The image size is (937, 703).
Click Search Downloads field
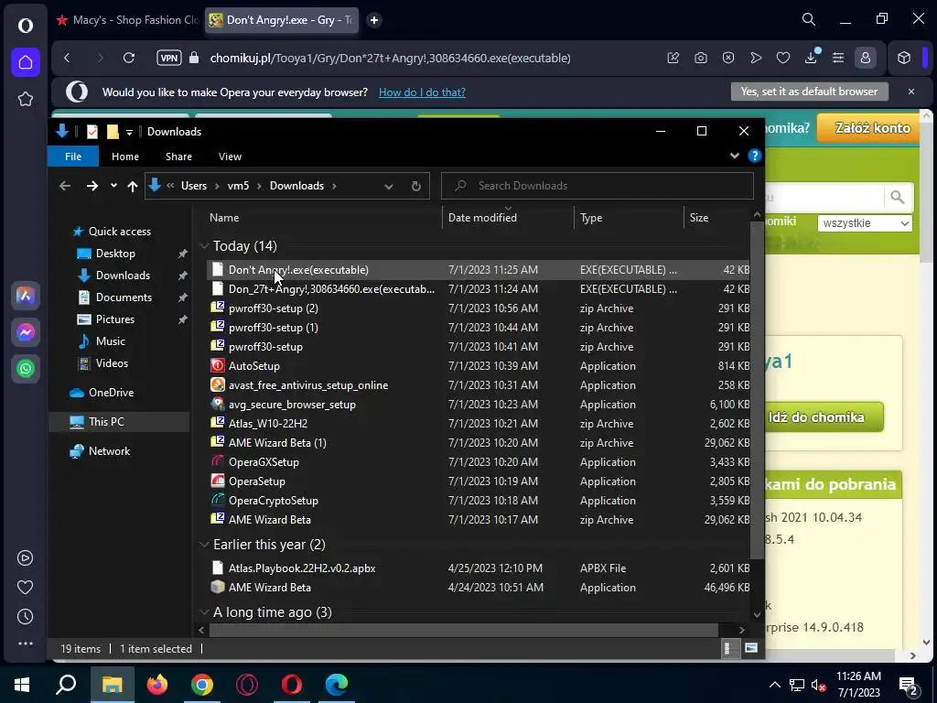(x=597, y=186)
